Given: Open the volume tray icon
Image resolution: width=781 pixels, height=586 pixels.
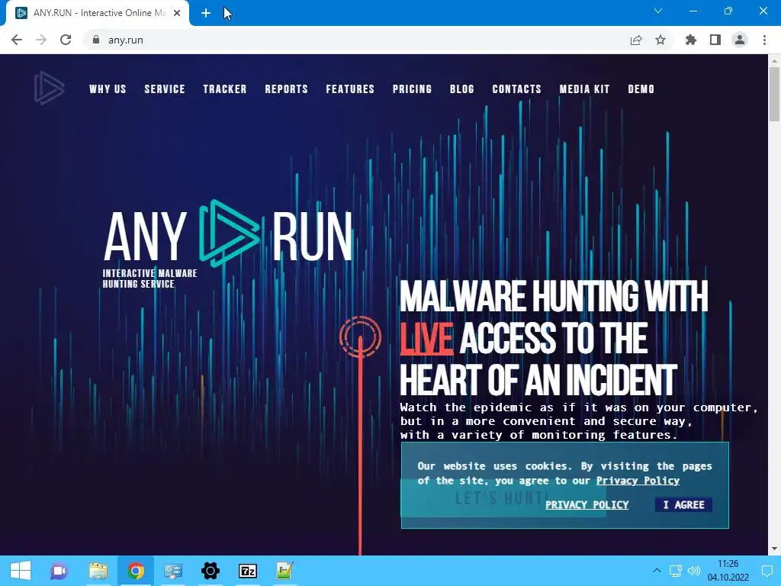Looking at the screenshot, I should coord(694,571).
